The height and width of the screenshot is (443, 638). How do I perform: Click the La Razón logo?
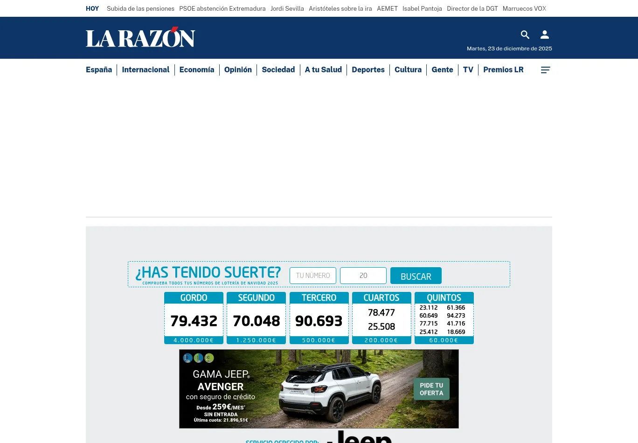click(x=140, y=38)
